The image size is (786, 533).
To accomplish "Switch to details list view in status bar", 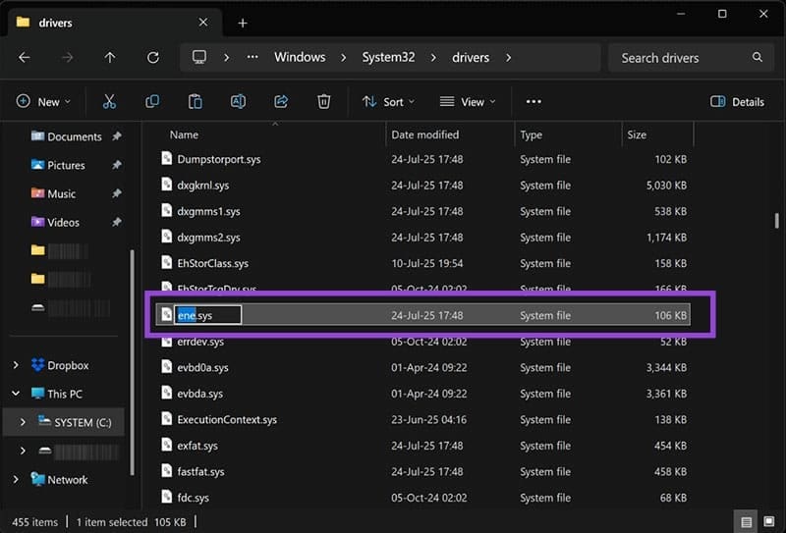I will 747,522.
